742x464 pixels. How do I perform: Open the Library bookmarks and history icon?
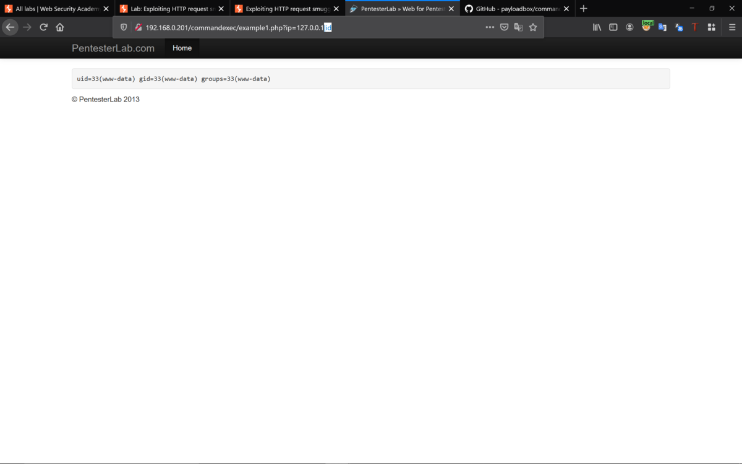point(597,27)
